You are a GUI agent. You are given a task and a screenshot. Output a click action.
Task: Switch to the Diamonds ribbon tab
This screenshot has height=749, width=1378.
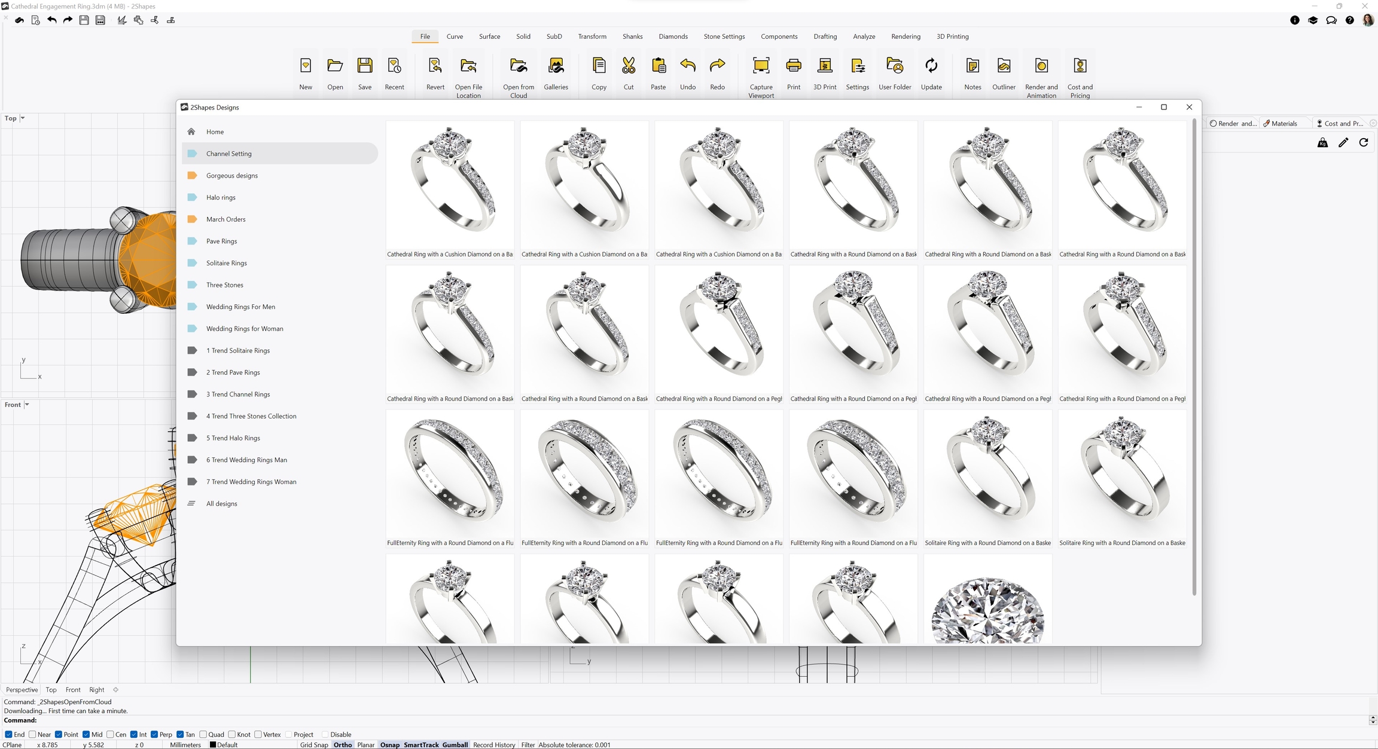click(673, 36)
